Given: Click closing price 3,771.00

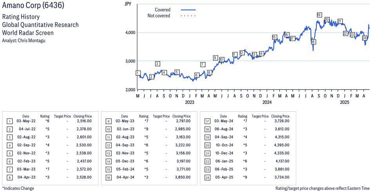Looking at the screenshot, I should 183,170.
